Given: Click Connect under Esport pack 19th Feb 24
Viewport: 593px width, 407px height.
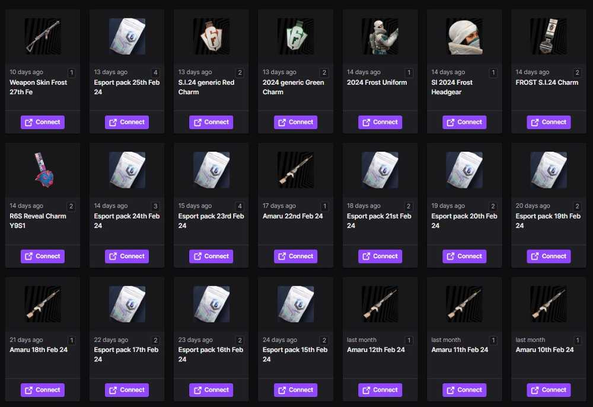Looking at the screenshot, I should pyautogui.click(x=549, y=256).
